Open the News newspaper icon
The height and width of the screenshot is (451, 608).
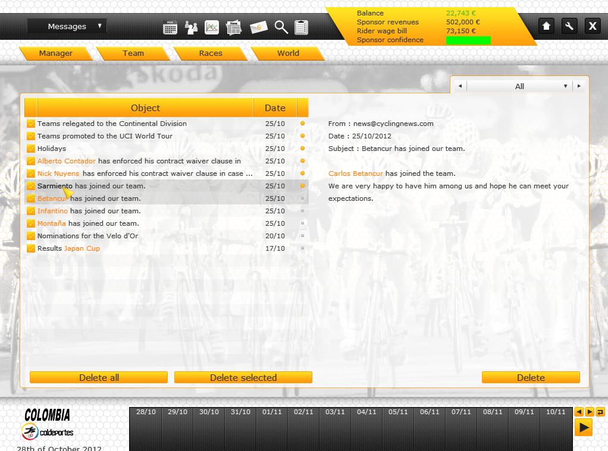click(234, 27)
